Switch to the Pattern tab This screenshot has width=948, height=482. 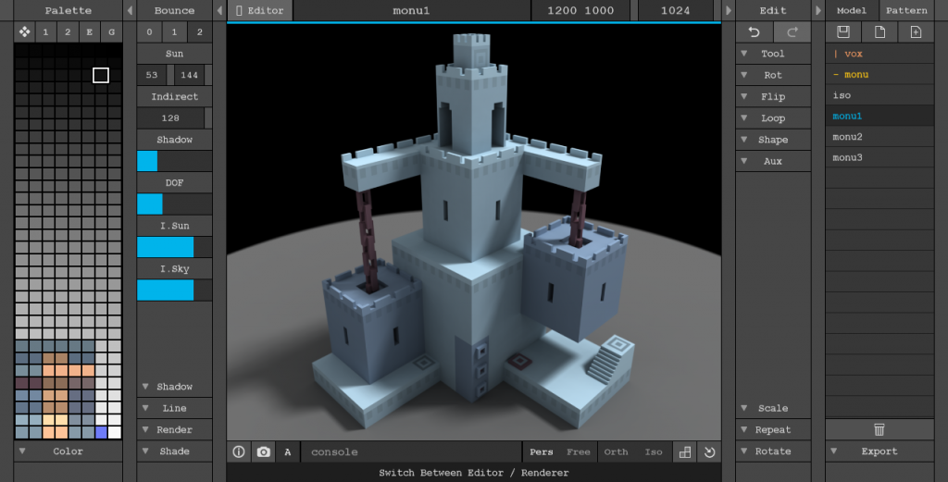(906, 10)
